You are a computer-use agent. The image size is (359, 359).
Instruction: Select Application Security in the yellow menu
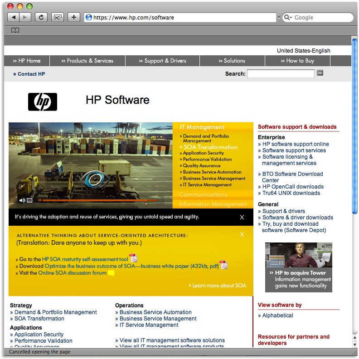202,153
